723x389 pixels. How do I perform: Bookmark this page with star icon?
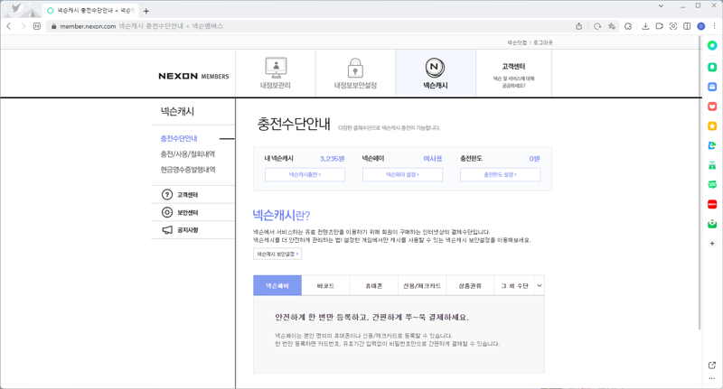click(x=612, y=26)
